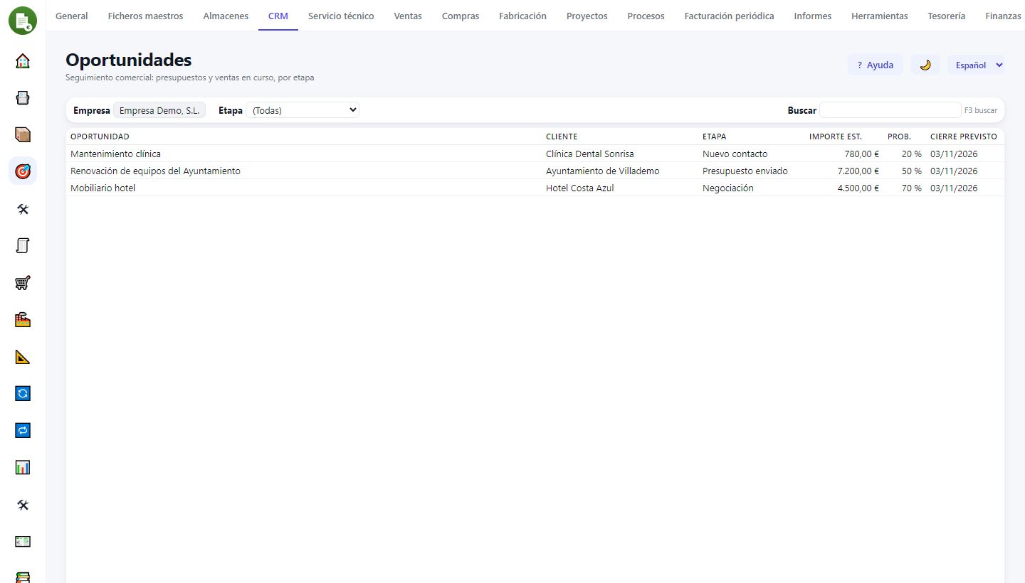Open the blue circular-arrows sync sidebar icon
Viewport: 1025px width, 583px height.
23,393
